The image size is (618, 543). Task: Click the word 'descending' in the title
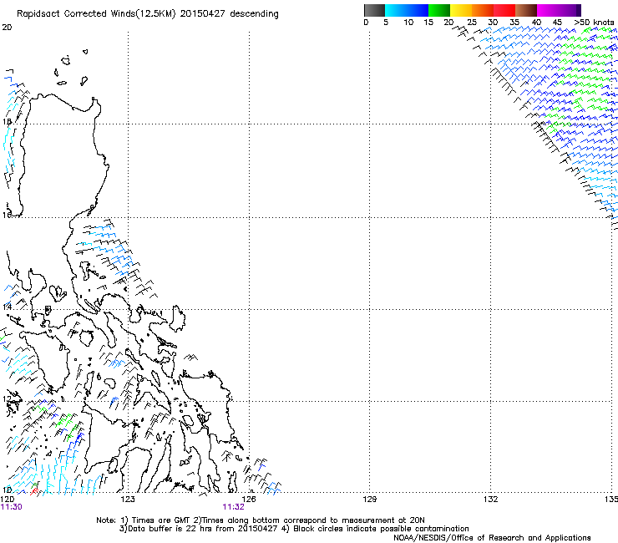click(254, 14)
